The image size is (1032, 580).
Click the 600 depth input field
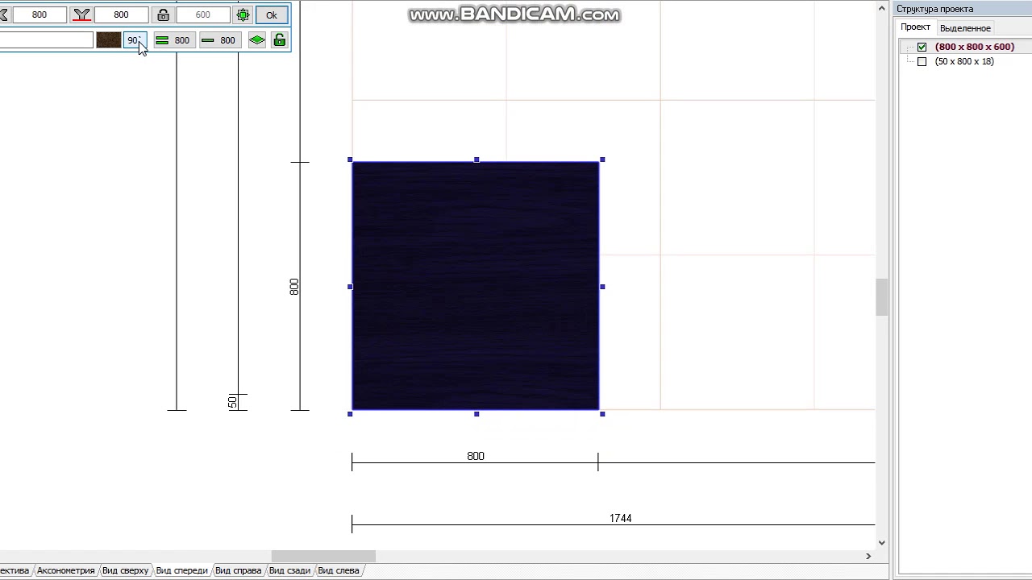202,15
